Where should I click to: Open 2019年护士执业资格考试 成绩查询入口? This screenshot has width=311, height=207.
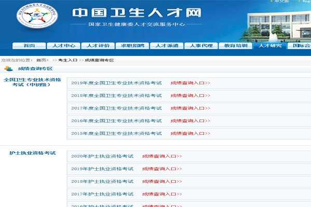pyautogui.click(x=162, y=169)
